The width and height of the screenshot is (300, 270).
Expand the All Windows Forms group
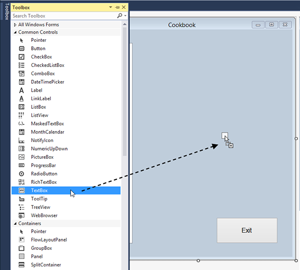click(15, 25)
